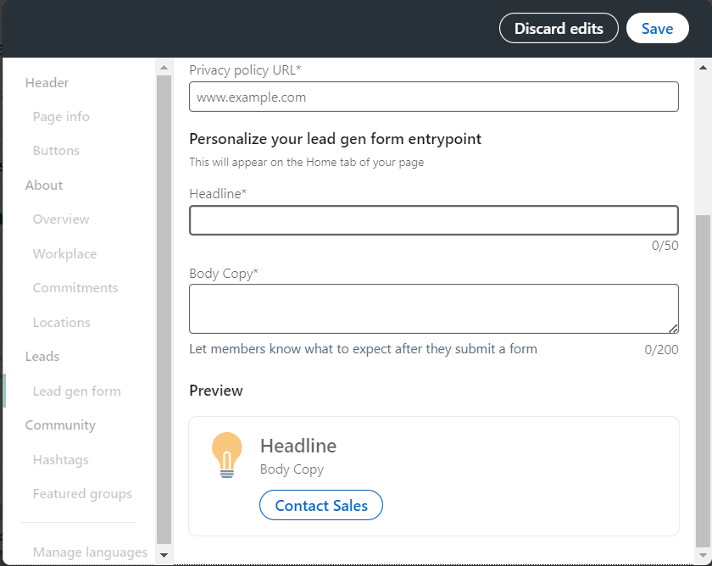Click sidebar scrollbar down arrow
The height and width of the screenshot is (566, 712).
click(x=164, y=555)
